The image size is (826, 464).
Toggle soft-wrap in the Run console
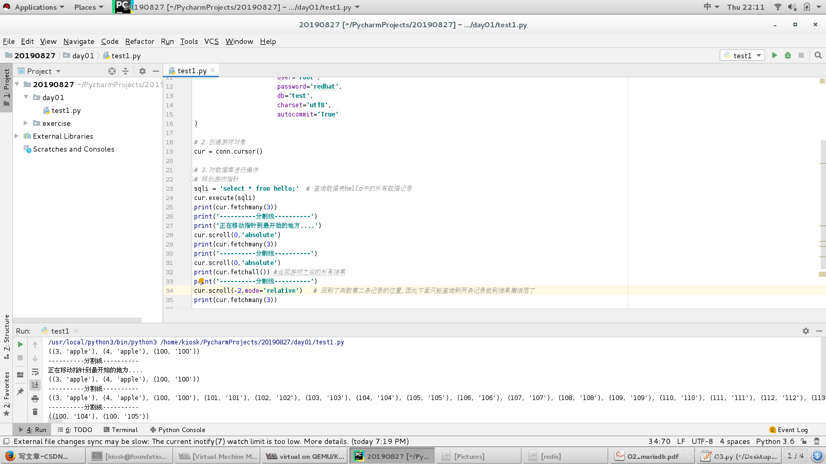click(x=35, y=372)
